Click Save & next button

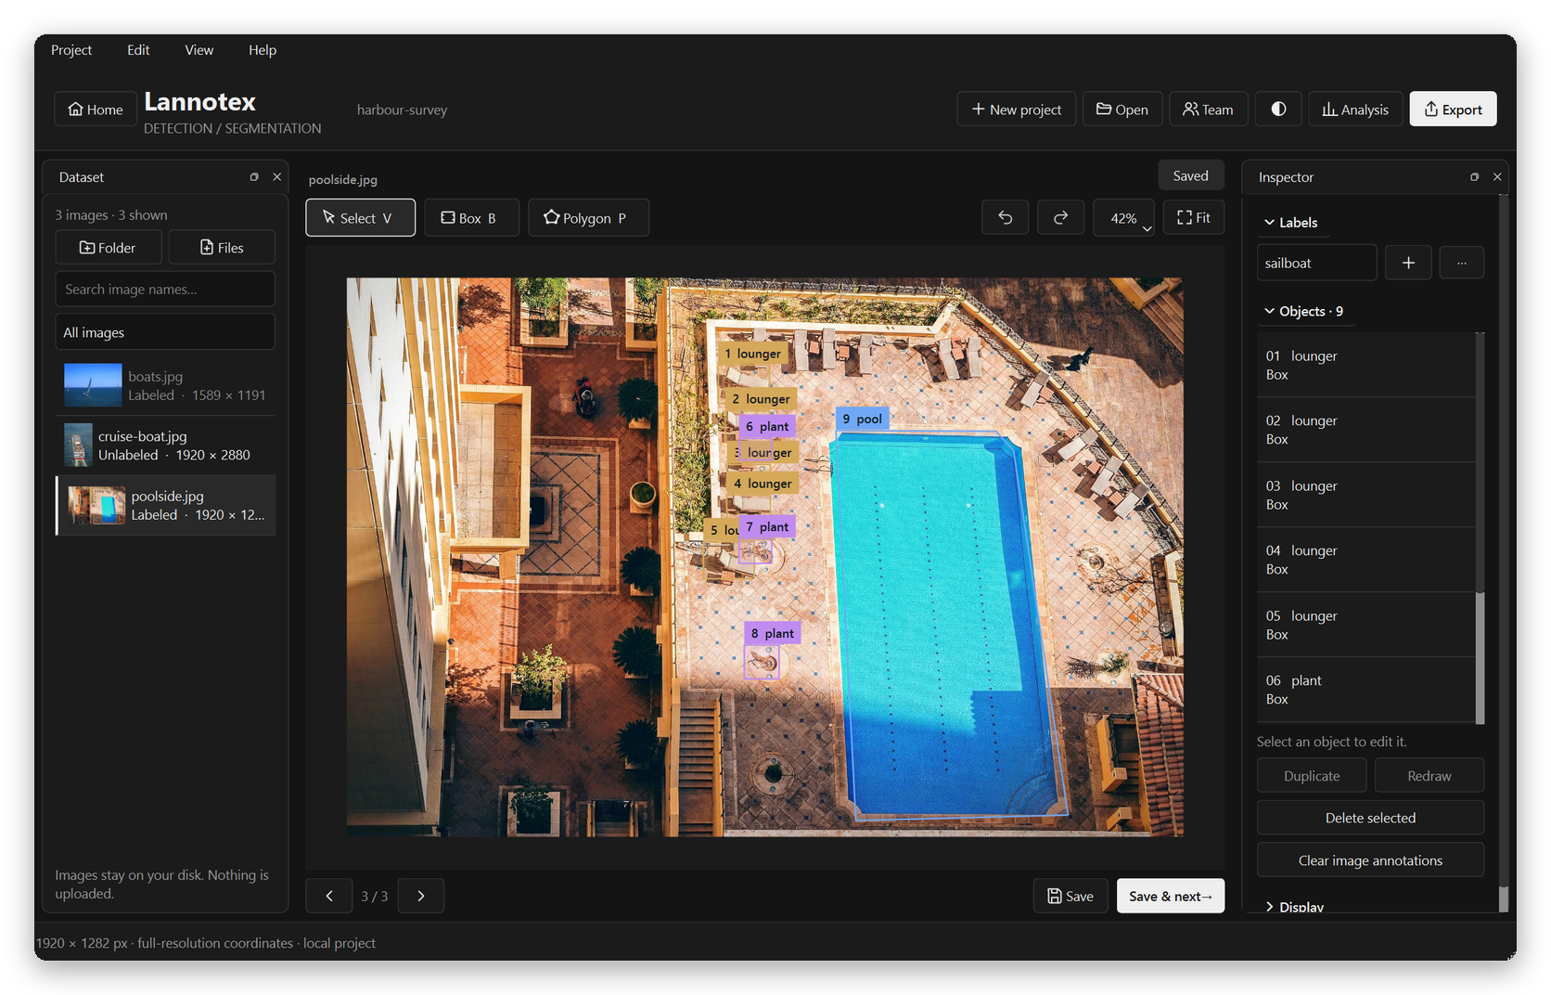pos(1171,896)
